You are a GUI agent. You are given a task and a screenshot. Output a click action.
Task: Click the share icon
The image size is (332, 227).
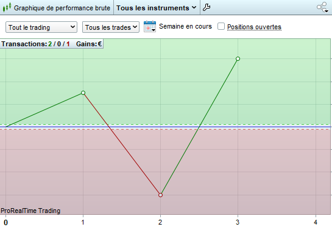[x=322, y=7]
